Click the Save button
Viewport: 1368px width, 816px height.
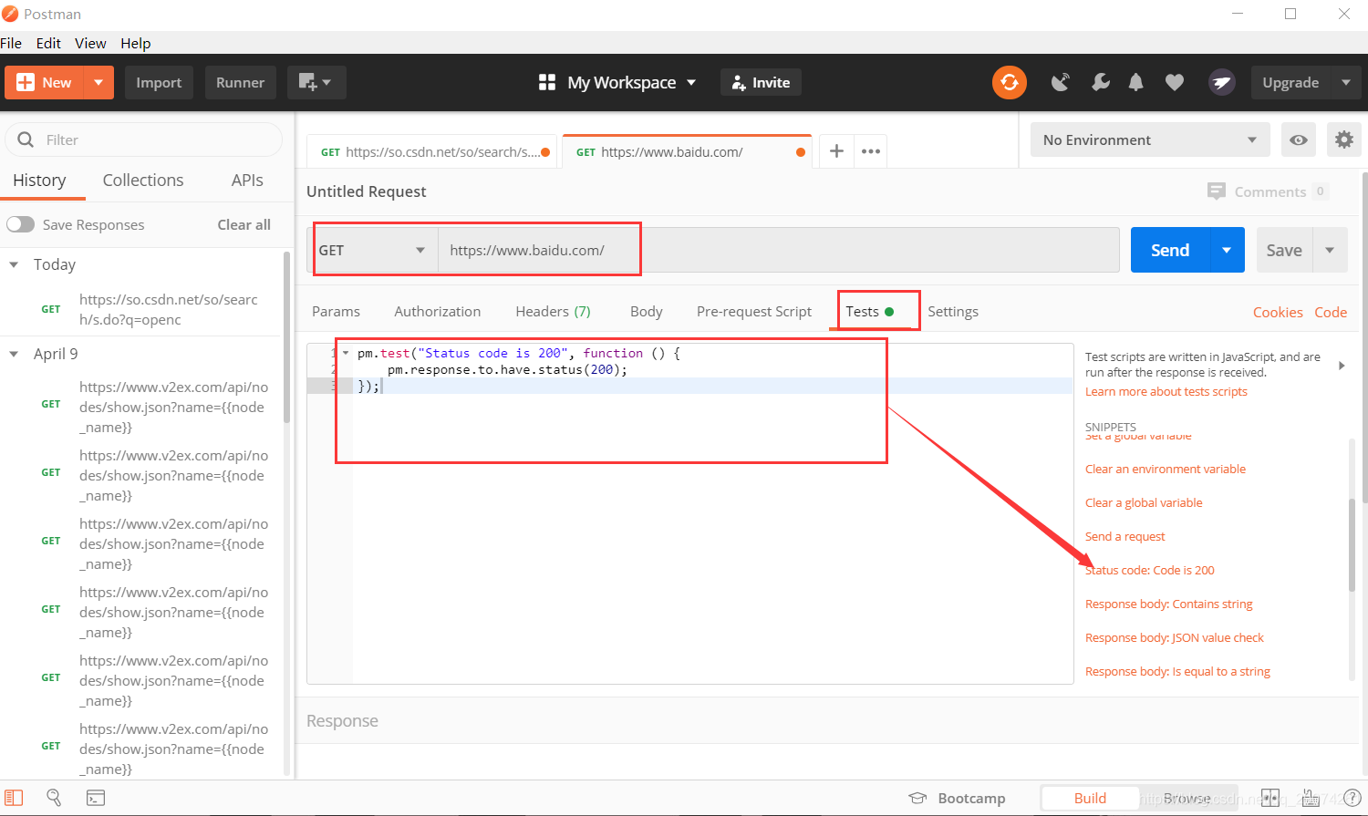point(1284,250)
